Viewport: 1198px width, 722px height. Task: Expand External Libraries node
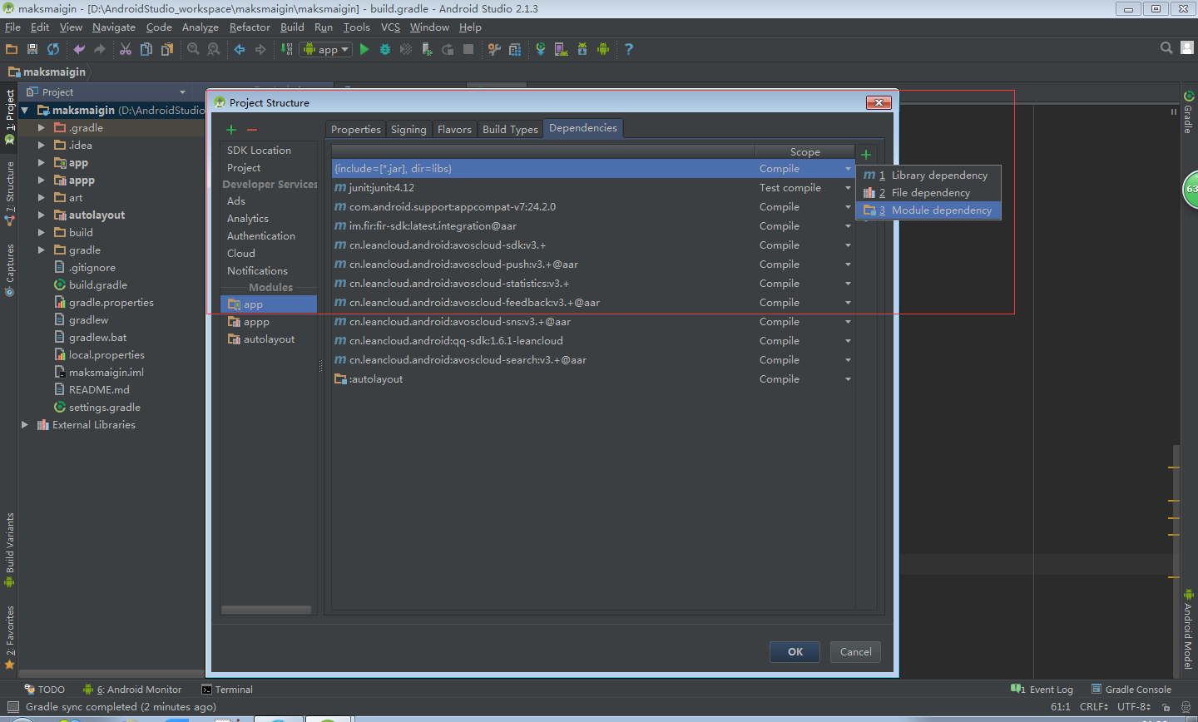pos(24,425)
